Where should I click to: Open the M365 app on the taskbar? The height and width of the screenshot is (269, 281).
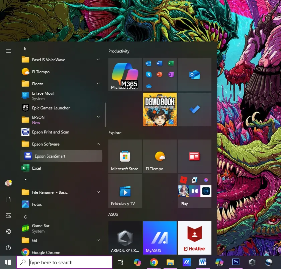point(219,262)
